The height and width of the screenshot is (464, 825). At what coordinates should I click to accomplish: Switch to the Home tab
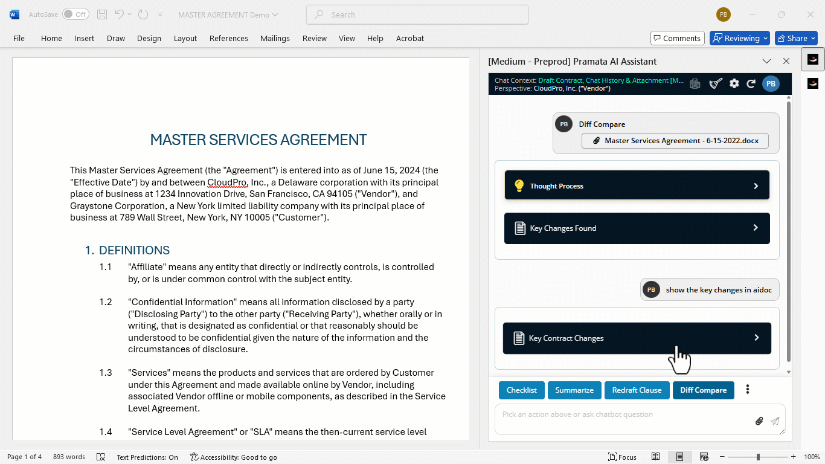[x=51, y=38]
